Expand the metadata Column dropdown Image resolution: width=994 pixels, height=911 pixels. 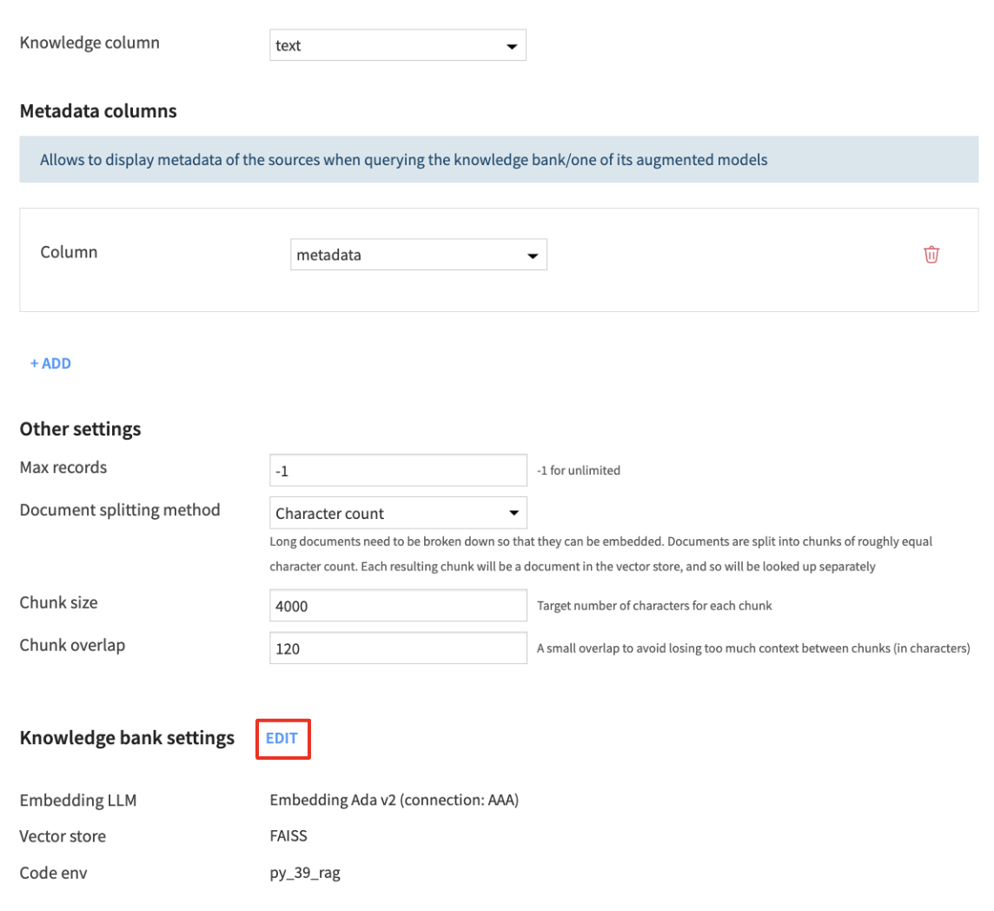419,255
